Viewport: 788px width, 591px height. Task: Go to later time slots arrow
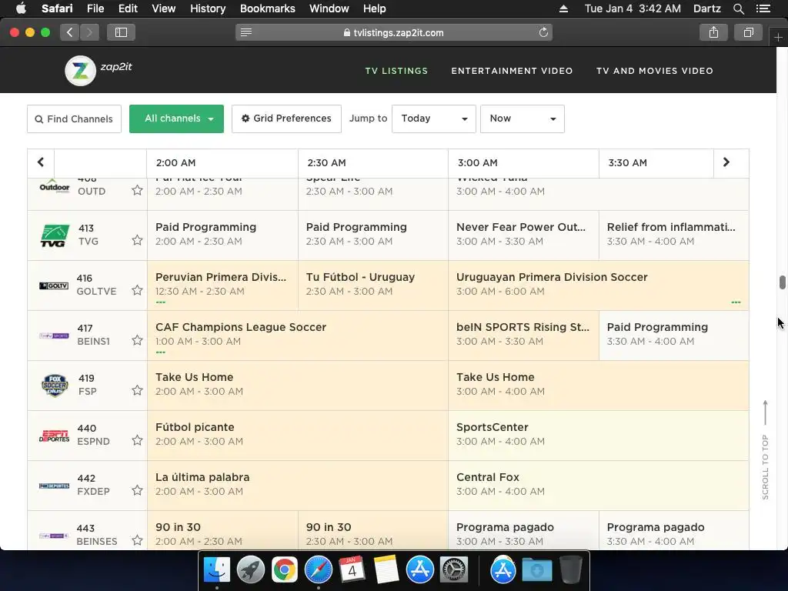pyautogui.click(x=726, y=162)
